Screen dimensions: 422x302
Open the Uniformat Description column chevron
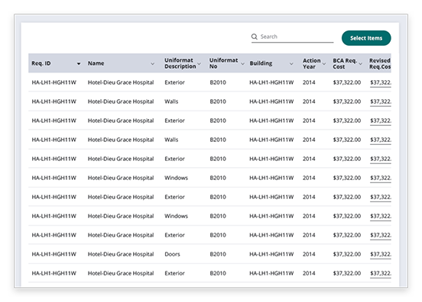click(x=200, y=63)
